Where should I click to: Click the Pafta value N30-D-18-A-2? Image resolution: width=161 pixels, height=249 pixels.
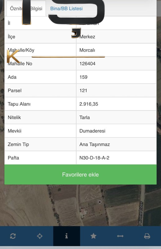click(x=94, y=158)
